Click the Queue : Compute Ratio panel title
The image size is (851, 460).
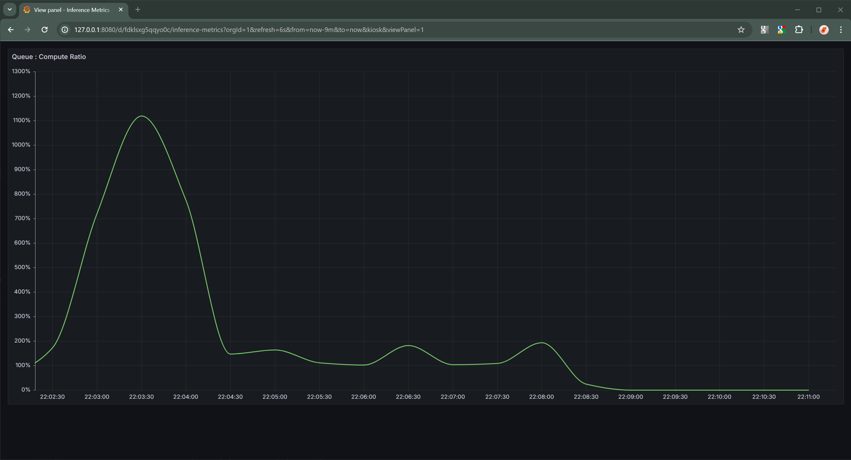49,57
